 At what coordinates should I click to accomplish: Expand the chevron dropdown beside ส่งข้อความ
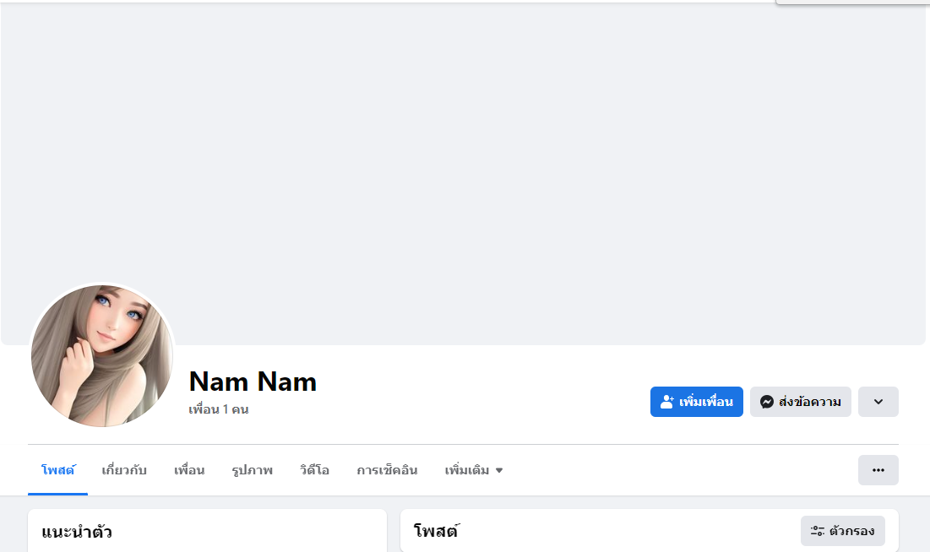tap(878, 402)
